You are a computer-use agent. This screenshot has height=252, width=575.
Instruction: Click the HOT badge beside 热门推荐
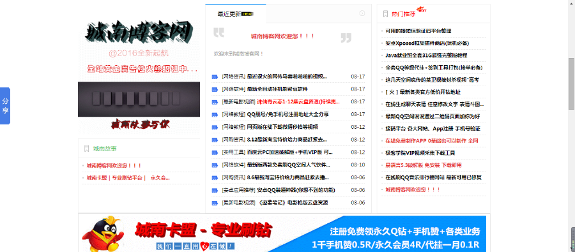click(422, 10)
